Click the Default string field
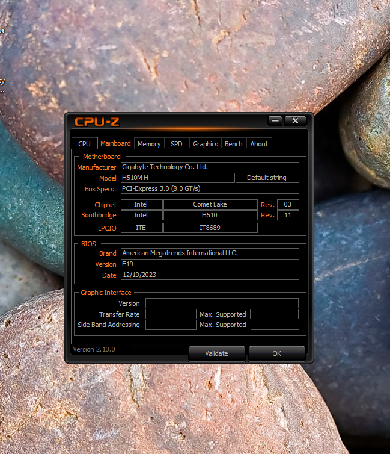The height and width of the screenshot is (454, 390). coord(267,178)
